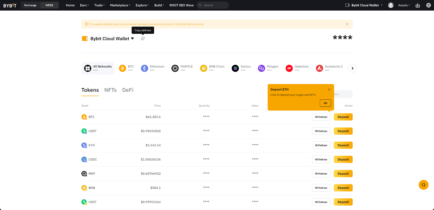The image size is (434, 210).
Task: Click the BNB token icon in asset list
Action: point(84,188)
